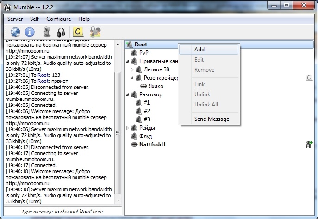Viewport: 318px width, 219px height.
Task: Expand the Рейды channel
Action: coord(127,128)
